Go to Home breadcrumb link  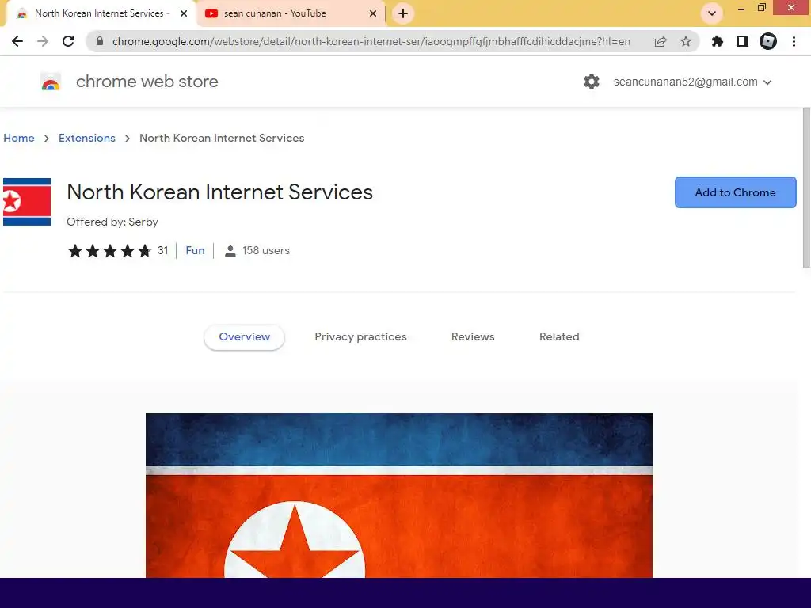19,138
